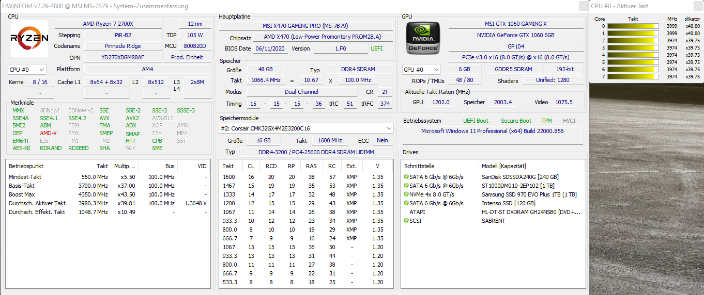Screen dimensions: 704x295
Task: Click the PCIe v3.0 x16 bus field
Action: [x=515, y=58]
